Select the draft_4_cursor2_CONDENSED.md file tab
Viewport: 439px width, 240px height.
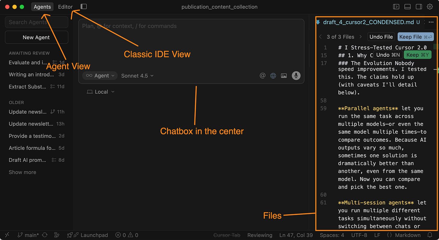368,22
